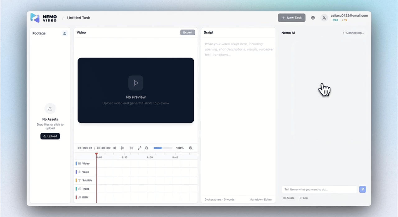The image size is (398, 217).
Task: Open the language globe menu
Action: tap(313, 18)
